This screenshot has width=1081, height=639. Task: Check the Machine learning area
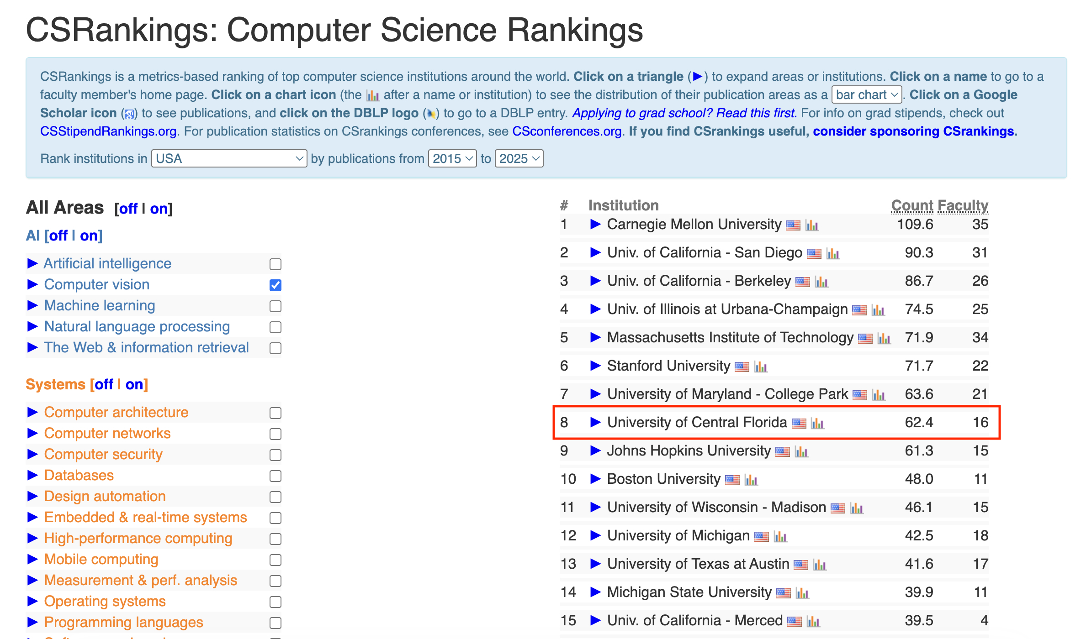[x=276, y=306]
